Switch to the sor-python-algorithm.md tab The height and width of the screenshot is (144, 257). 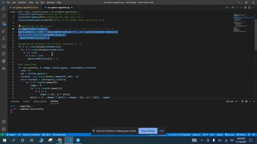[x=24, y=8]
